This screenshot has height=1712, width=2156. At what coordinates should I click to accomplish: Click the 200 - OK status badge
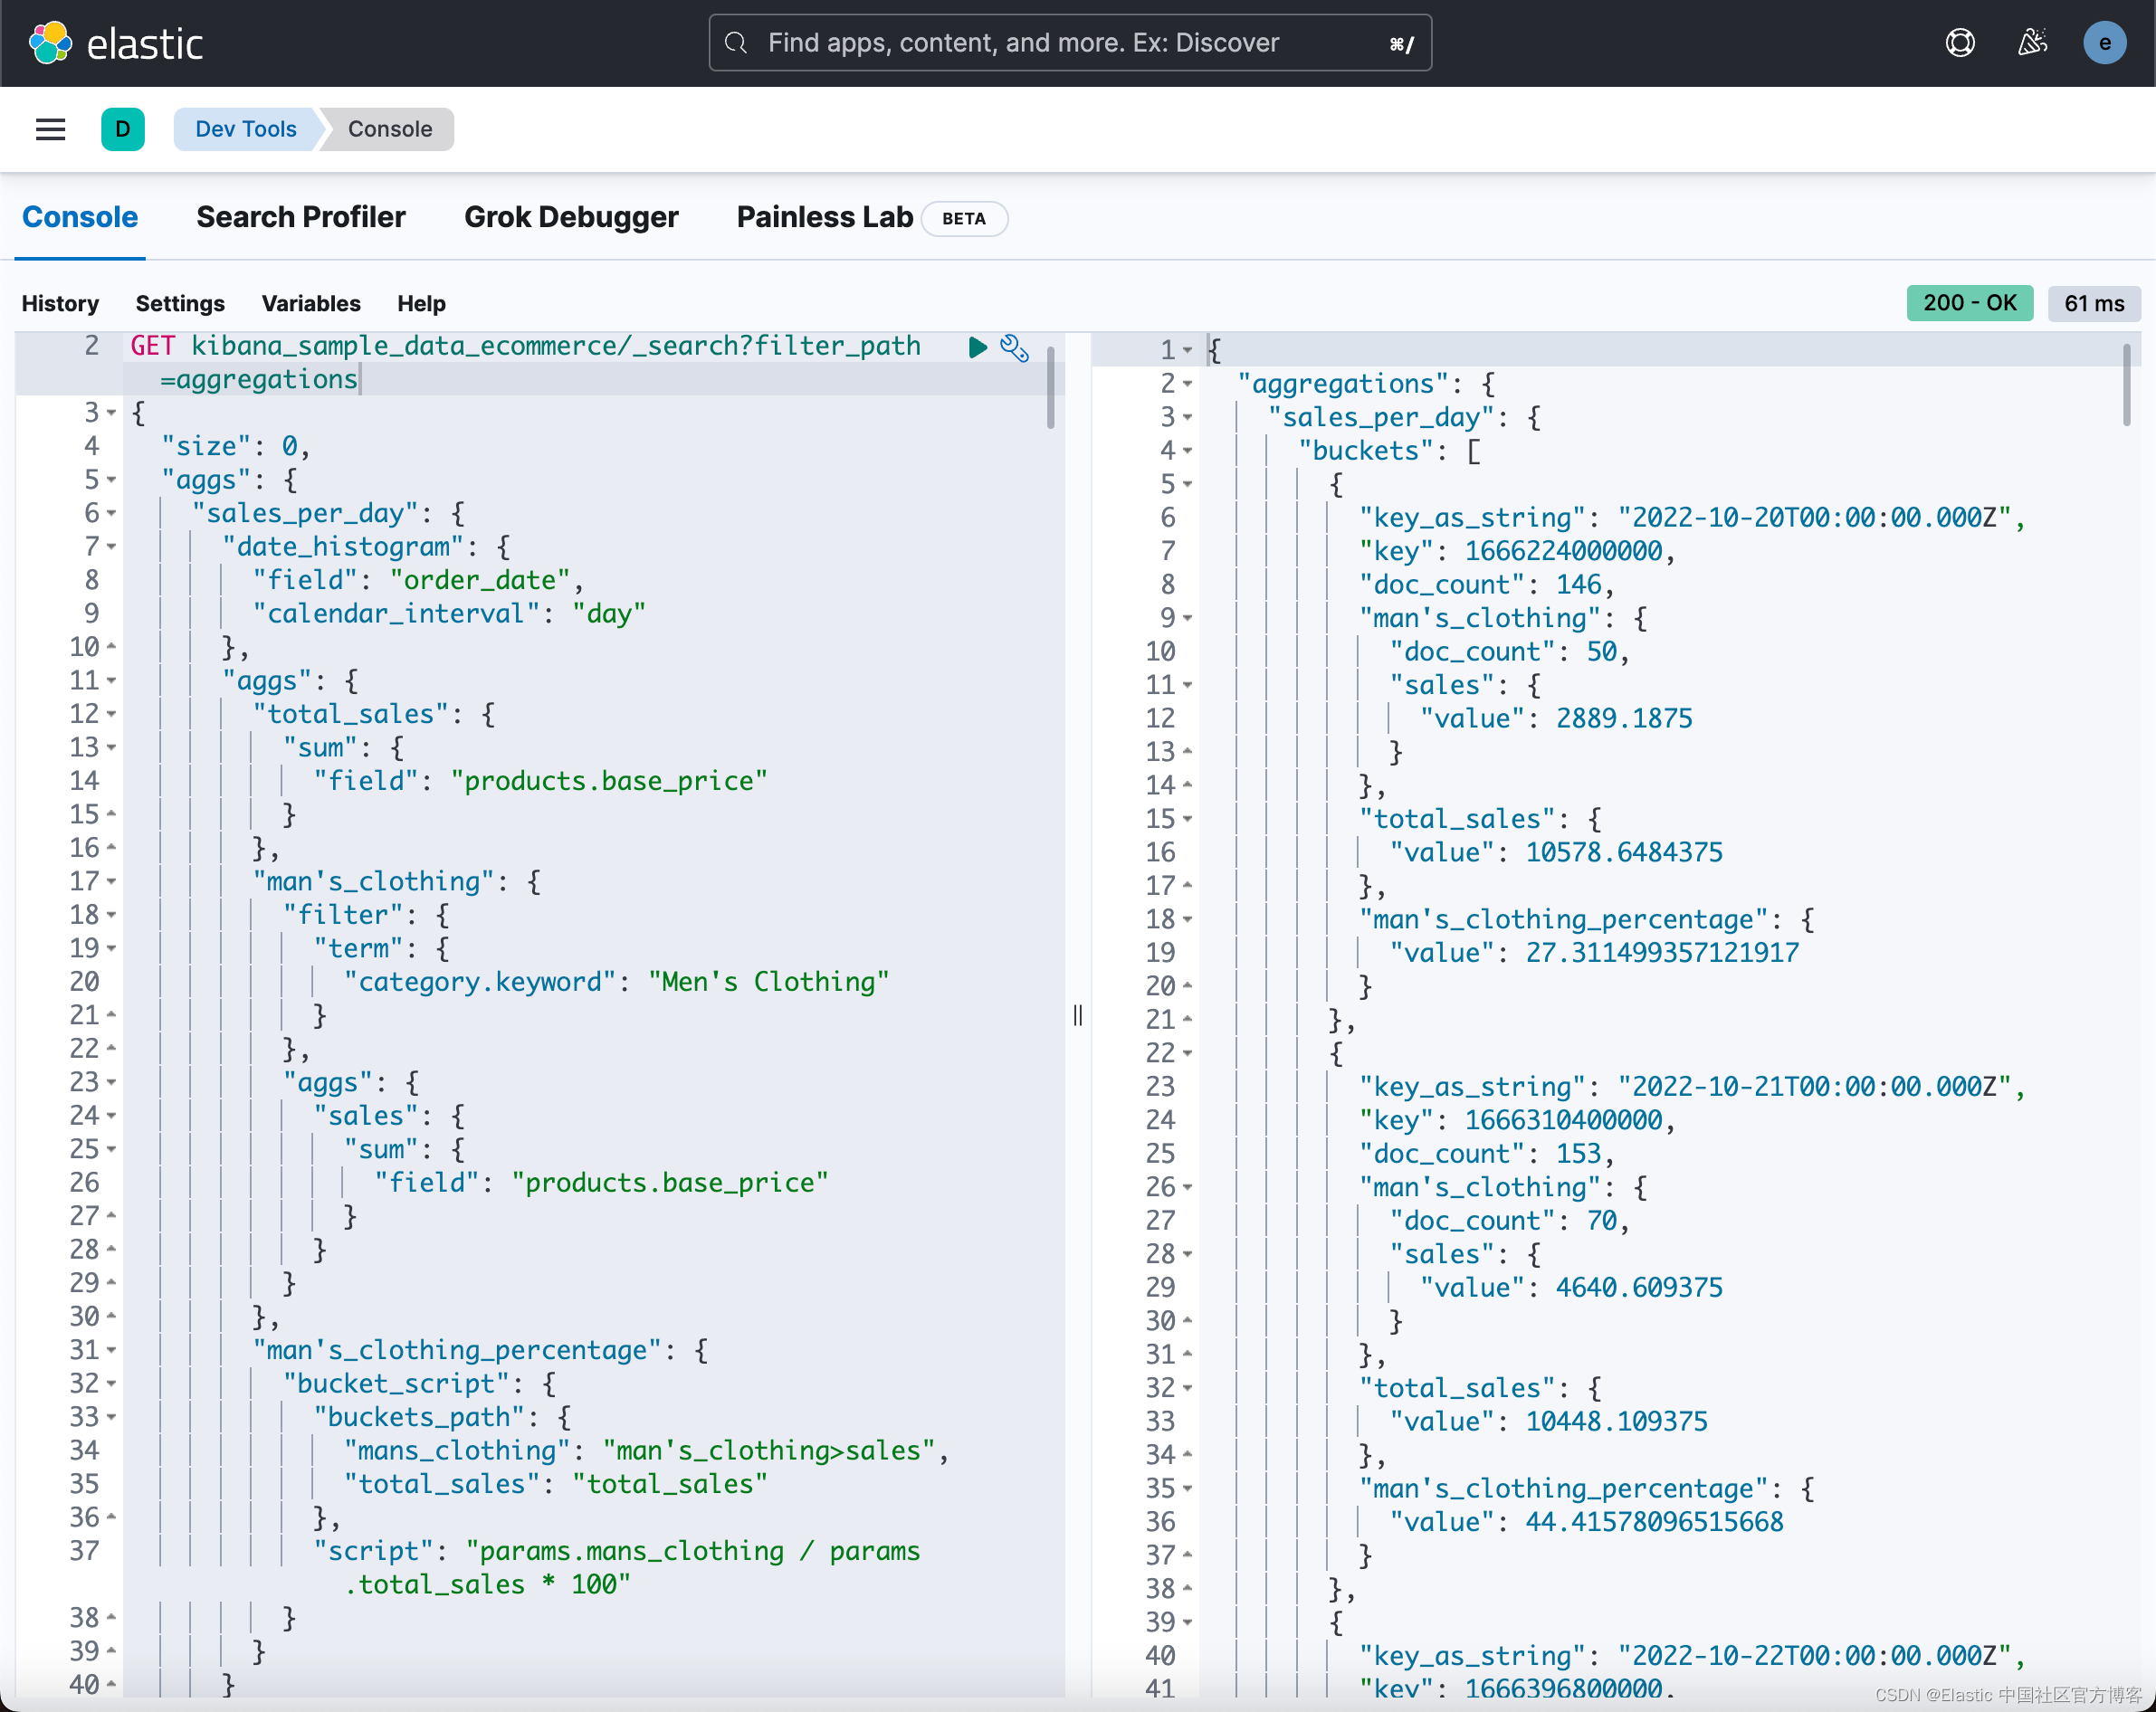click(x=1969, y=302)
